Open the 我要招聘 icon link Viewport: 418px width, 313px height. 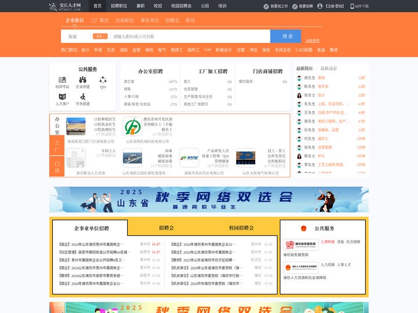click(x=295, y=6)
